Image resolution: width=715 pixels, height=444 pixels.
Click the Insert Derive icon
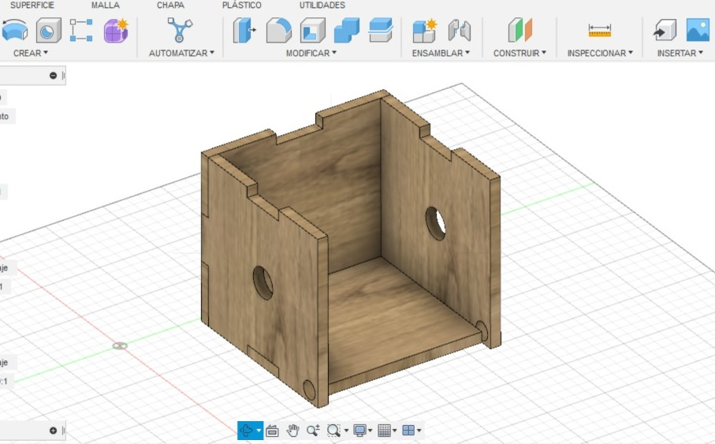665,31
